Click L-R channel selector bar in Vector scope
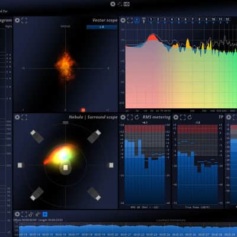 pos(102,27)
